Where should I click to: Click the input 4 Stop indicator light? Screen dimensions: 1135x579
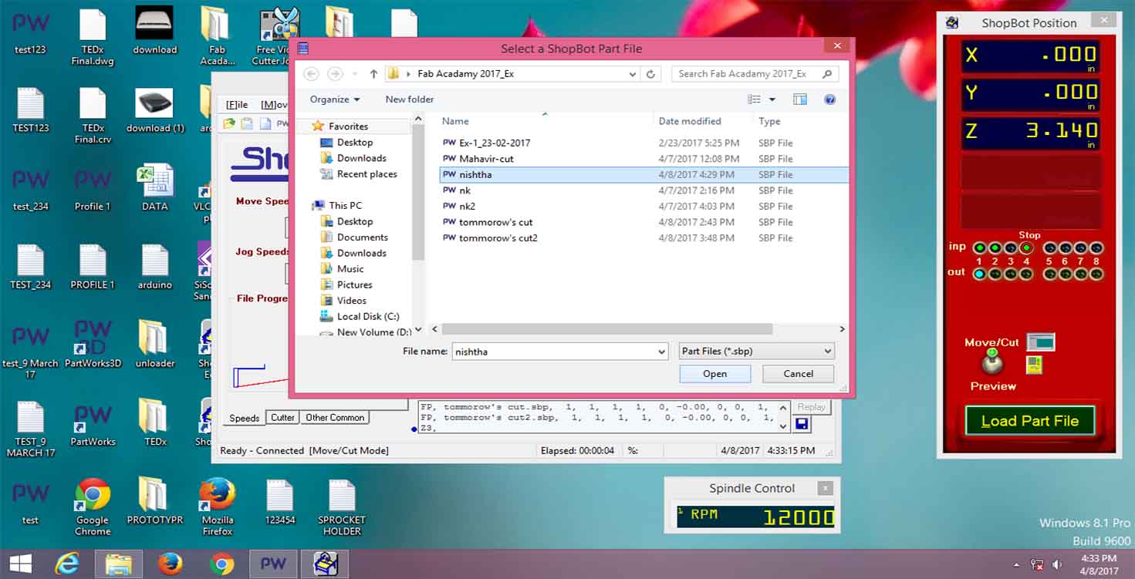pyautogui.click(x=1026, y=248)
